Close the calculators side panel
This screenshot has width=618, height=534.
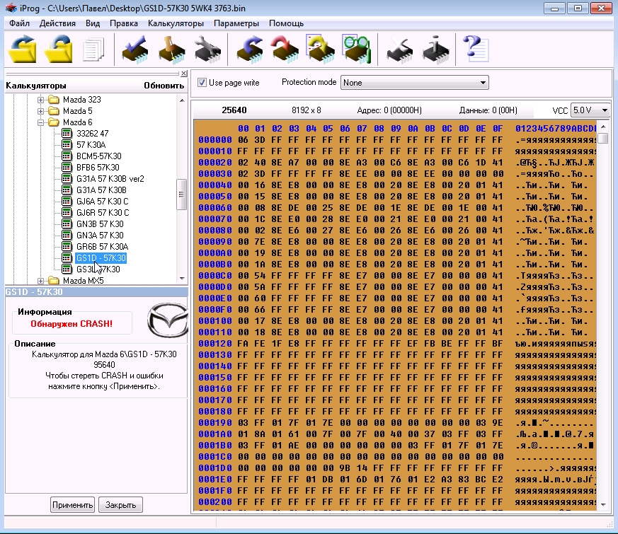coord(183,74)
